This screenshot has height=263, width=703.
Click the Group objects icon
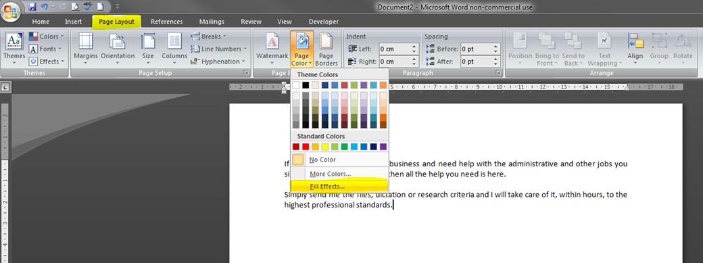[659, 48]
